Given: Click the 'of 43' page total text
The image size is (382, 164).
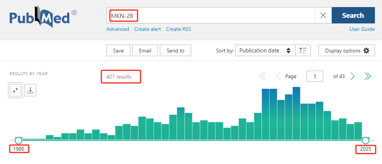Looking at the screenshot, I should (x=339, y=76).
